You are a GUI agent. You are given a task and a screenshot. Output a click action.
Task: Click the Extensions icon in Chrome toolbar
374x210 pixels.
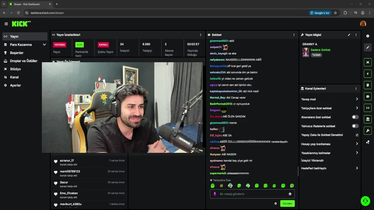point(345,13)
